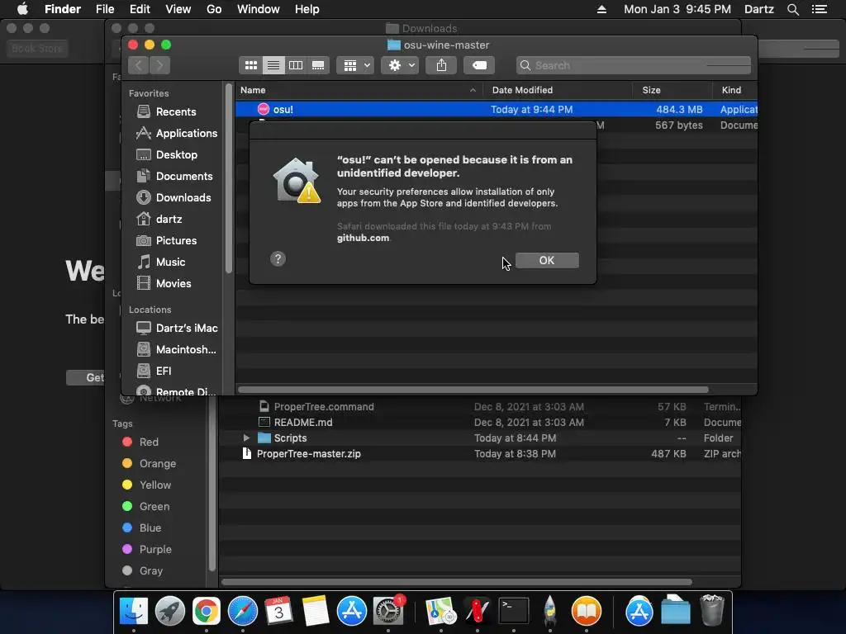Screen dimensions: 846x634
Task: Sort by the Date Modified column header
Action: click(558, 90)
